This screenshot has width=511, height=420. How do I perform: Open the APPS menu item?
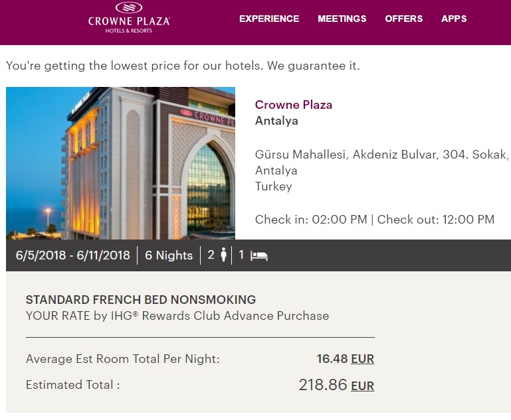[x=454, y=19]
